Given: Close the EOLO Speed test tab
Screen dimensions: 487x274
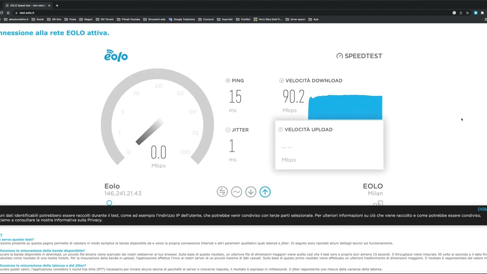Looking at the screenshot, I should (x=49, y=6).
